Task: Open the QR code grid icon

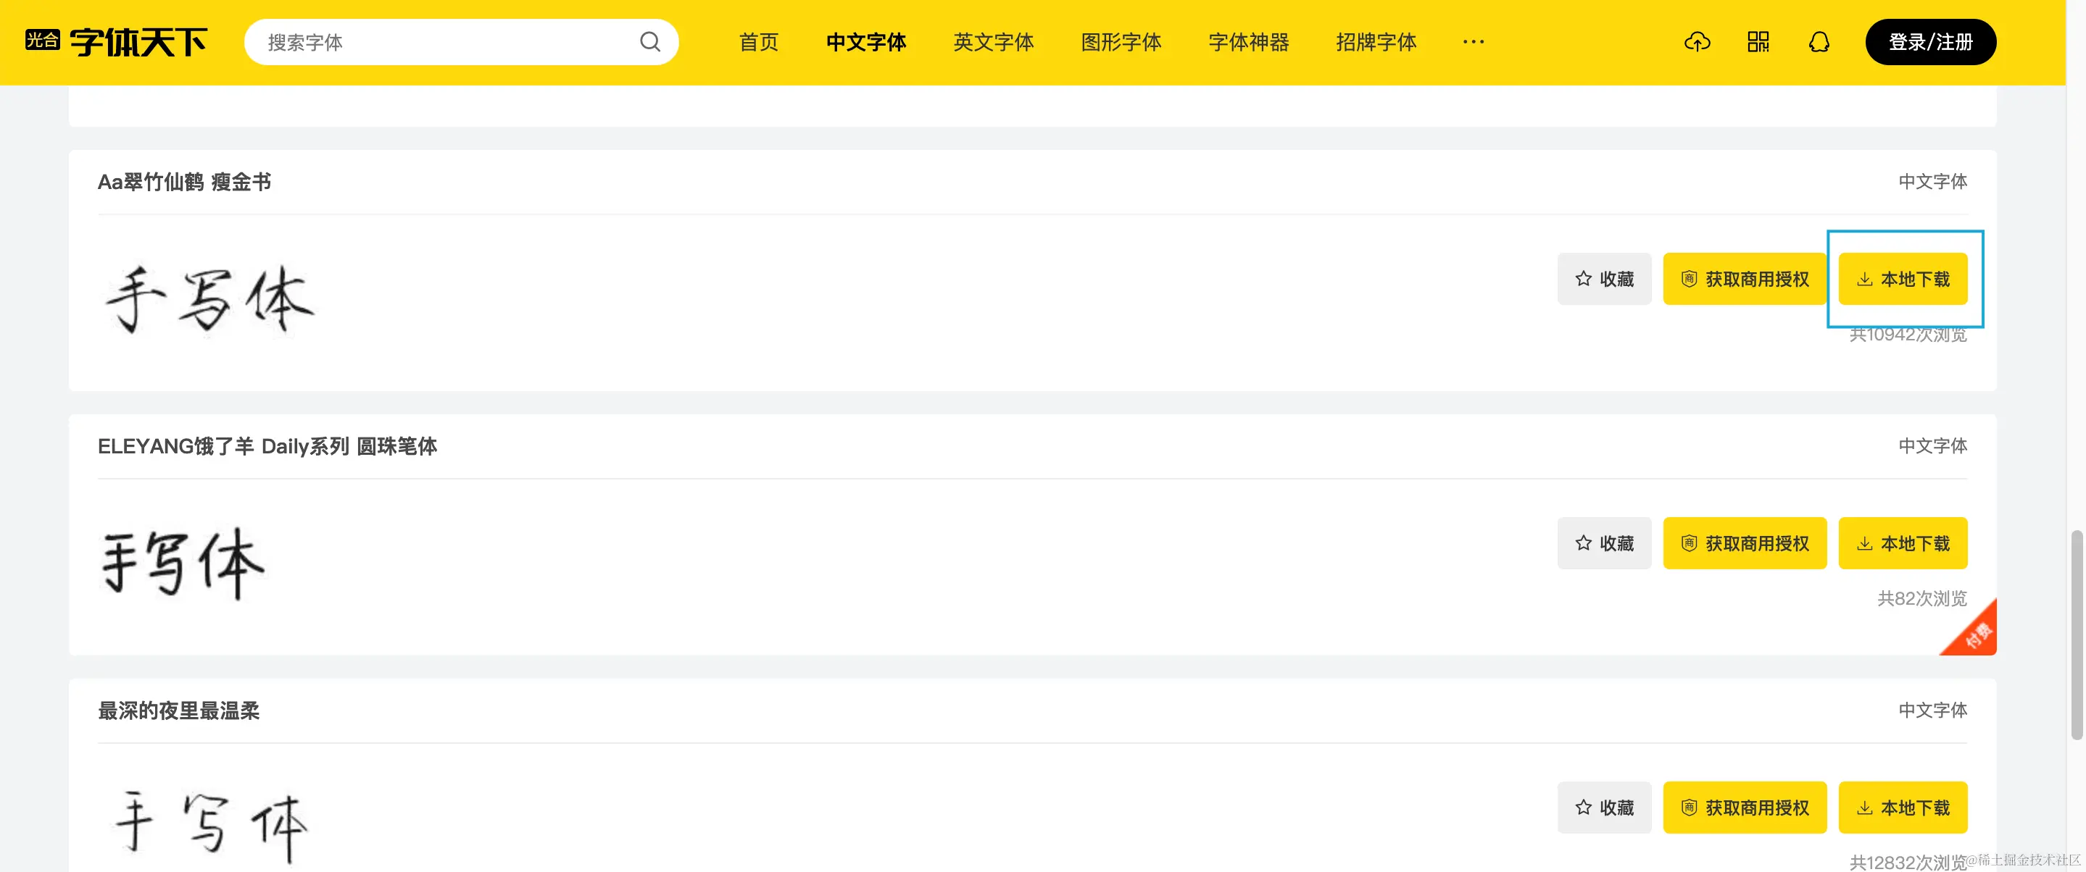Action: [x=1758, y=42]
